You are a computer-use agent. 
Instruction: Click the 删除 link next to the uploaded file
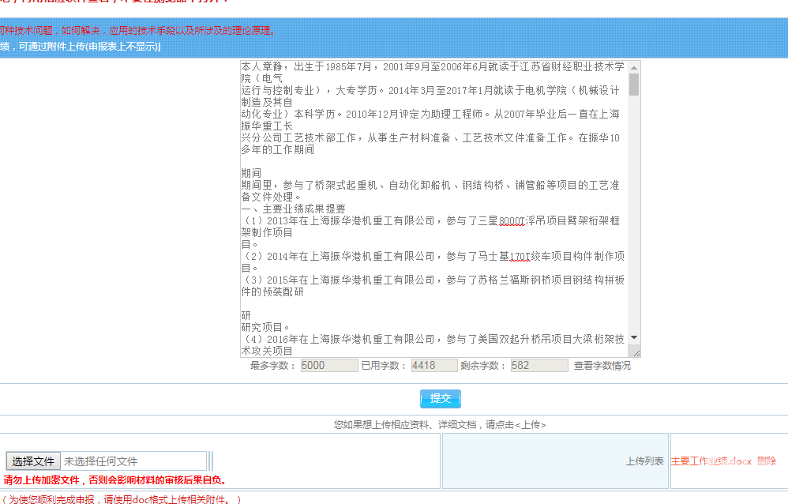[x=767, y=461]
